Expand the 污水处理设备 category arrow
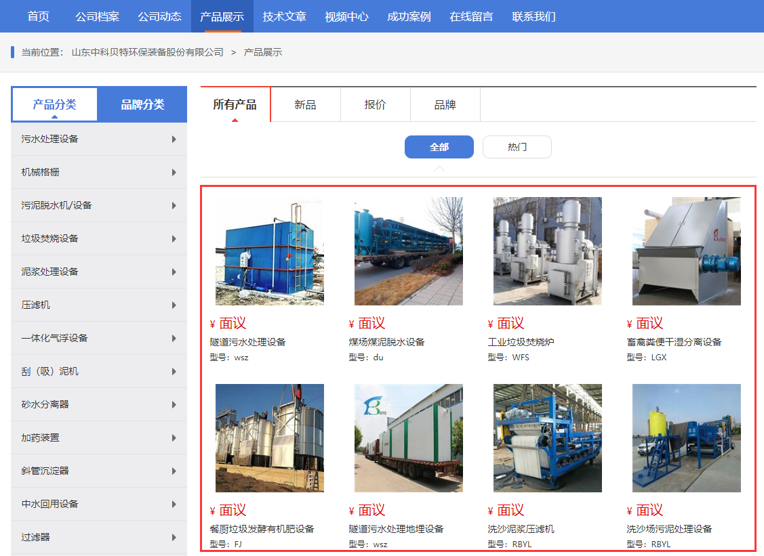The width and height of the screenshot is (764, 556). tap(174, 140)
